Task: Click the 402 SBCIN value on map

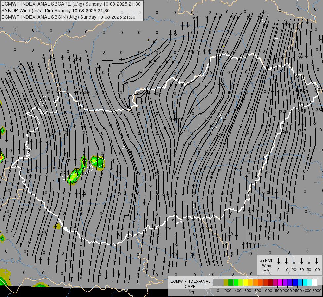Action: [x=83, y=193]
